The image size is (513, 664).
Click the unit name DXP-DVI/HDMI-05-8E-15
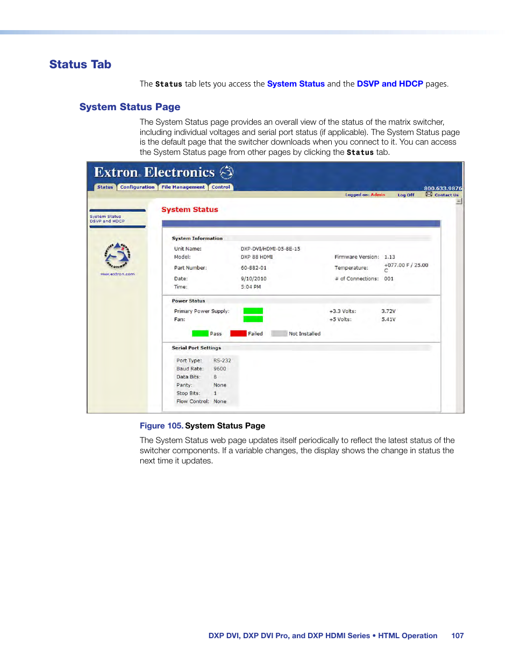coord(270,249)
